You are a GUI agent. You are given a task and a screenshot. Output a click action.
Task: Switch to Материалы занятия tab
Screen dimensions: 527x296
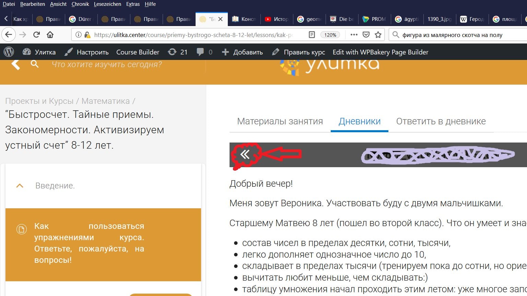coord(280,121)
